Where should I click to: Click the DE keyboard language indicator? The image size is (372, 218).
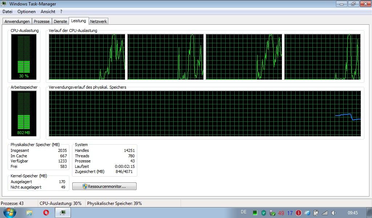pyautogui.click(x=244, y=212)
